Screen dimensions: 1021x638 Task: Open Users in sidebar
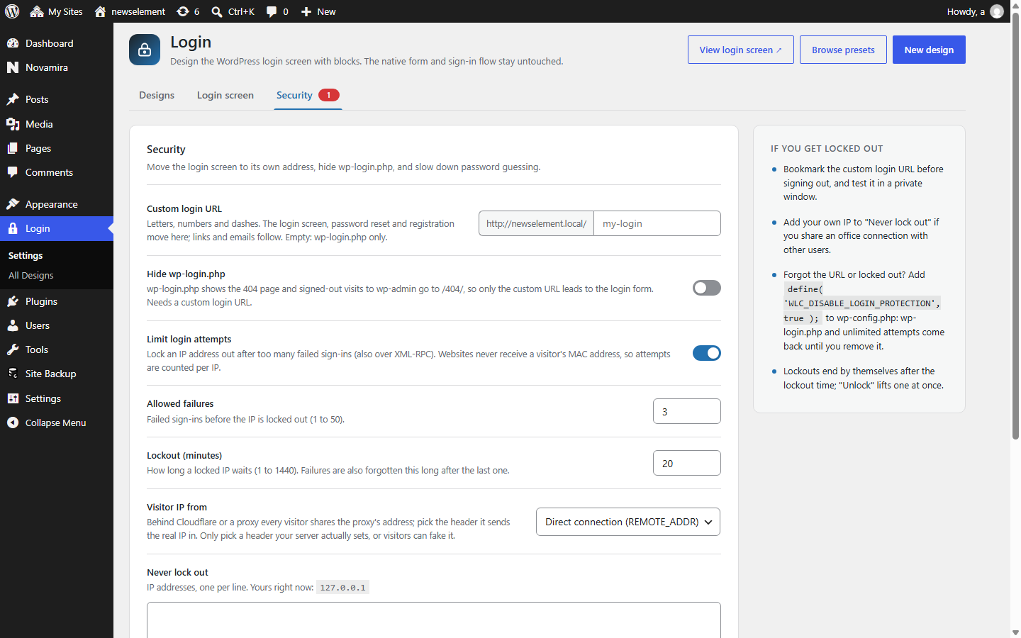(57, 325)
